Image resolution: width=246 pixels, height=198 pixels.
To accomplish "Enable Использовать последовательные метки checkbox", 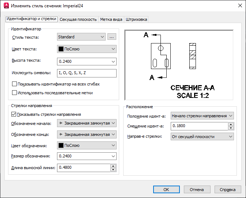I will point(14,93).
